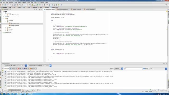Open the File menu
This screenshot has width=169, height=95.
(x=1, y=2)
